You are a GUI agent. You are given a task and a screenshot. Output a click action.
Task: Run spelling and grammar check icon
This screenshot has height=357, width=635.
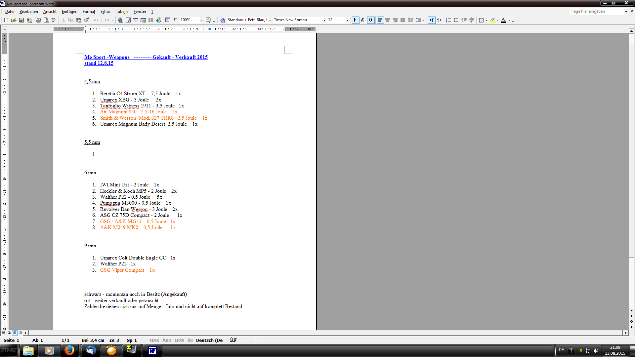(54, 20)
